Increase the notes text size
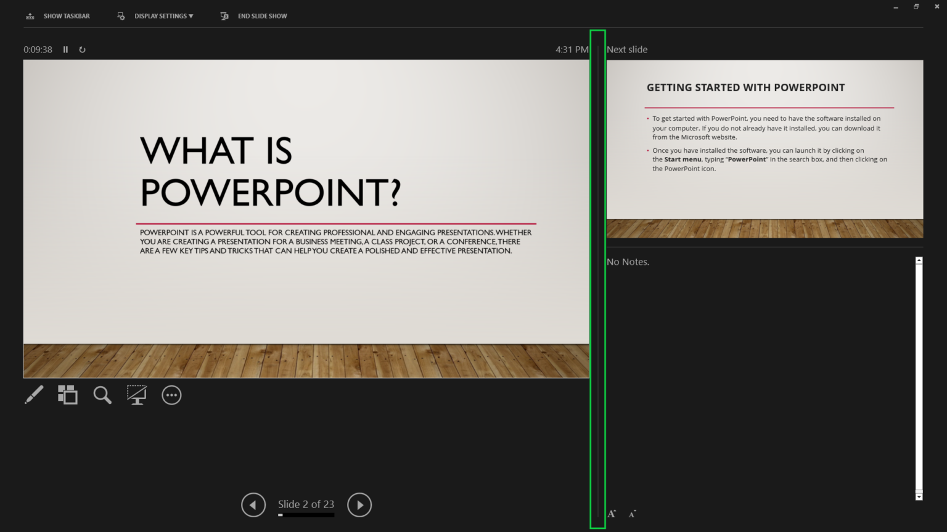947x532 pixels. click(x=610, y=512)
